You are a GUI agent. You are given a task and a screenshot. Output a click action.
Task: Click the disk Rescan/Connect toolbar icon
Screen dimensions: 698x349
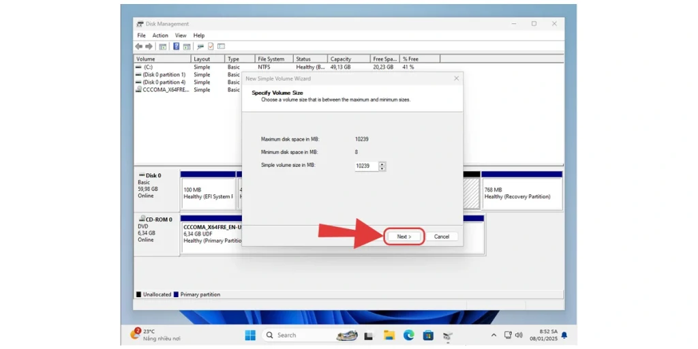(200, 46)
